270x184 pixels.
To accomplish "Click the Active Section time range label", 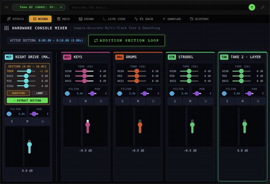I will pyautogui.click(x=47, y=41).
